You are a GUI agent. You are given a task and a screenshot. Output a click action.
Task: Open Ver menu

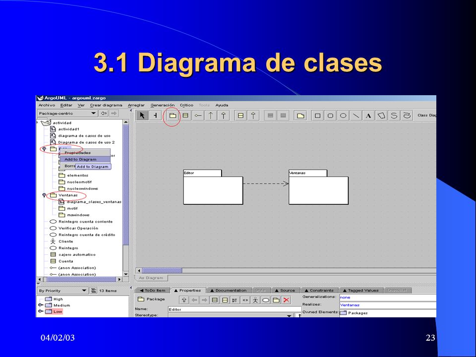point(81,105)
